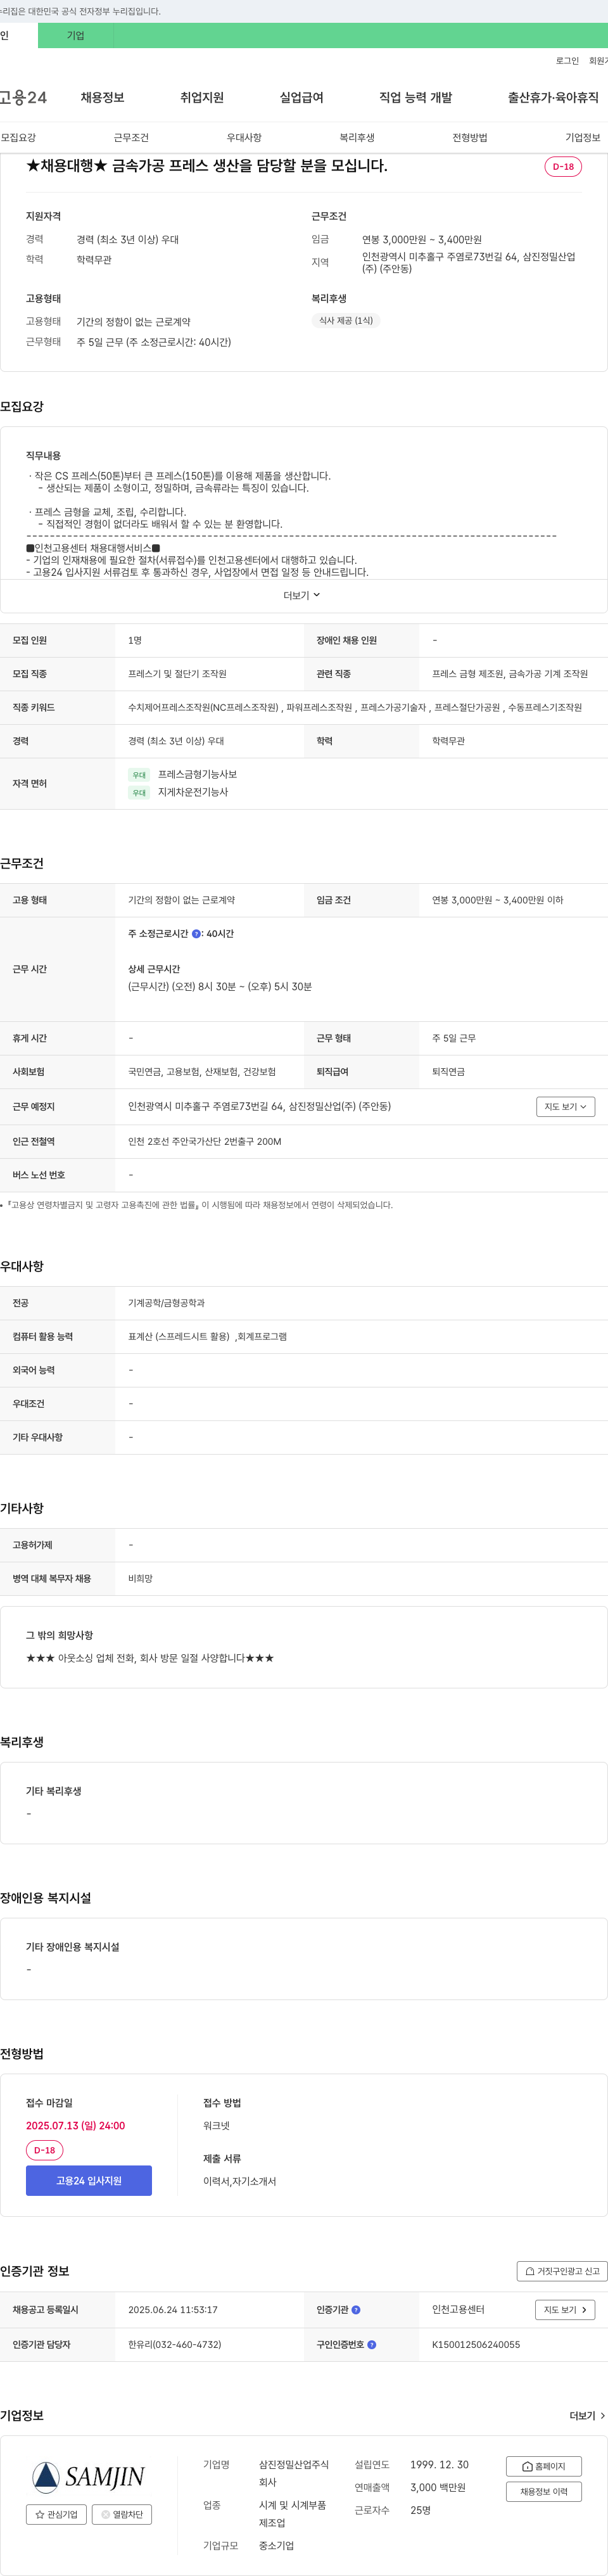Jump to the 모집요강 section tab

18,138
